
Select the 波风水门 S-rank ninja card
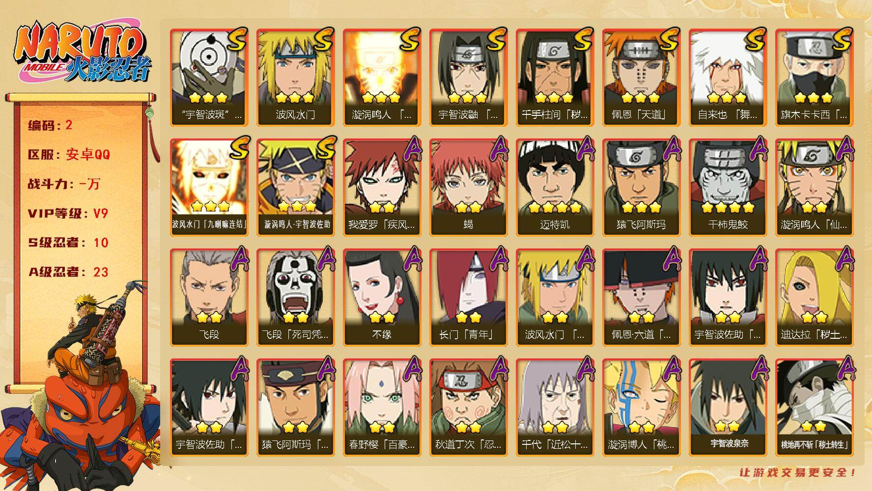(x=295, y=77)
